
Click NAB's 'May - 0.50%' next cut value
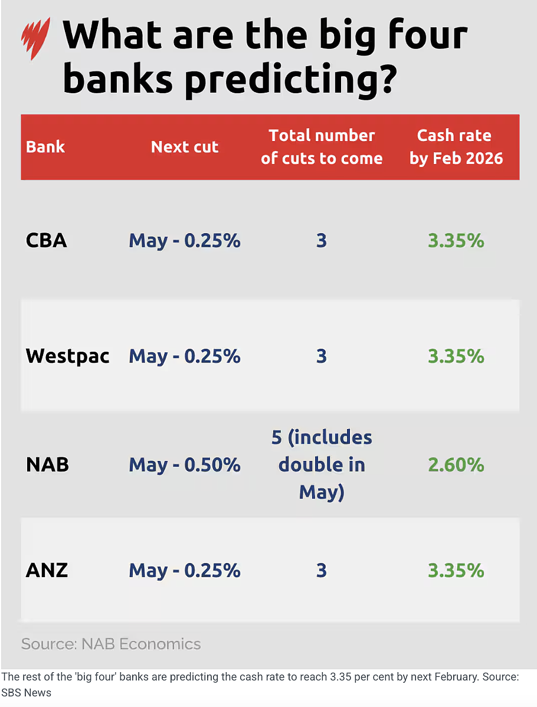185,465
